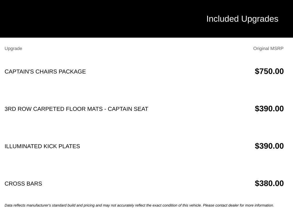Click the kick plates $390.00 price
The width and height of the screenshot is (293, 219).
(x=269, y=146)
